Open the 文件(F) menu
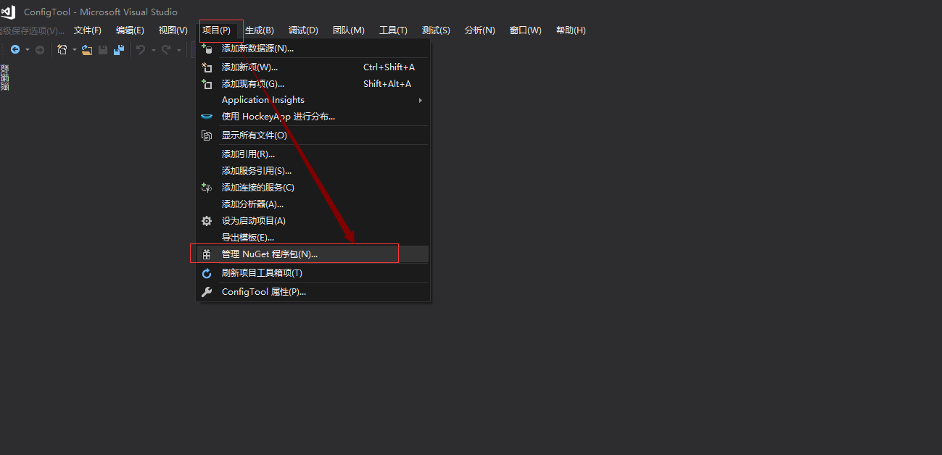The width and height of the screenshot is (942, 455). click(88, 30)
